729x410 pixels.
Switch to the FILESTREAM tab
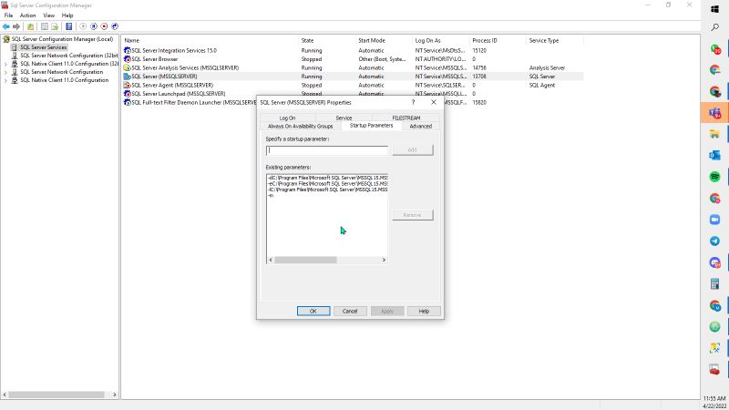pyautogui.click(x=406, y=118)
